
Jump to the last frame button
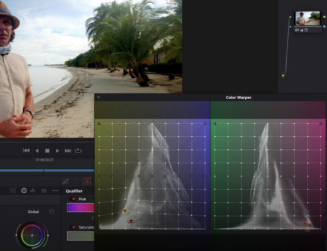pyautogui.click(x=68, y=151)
